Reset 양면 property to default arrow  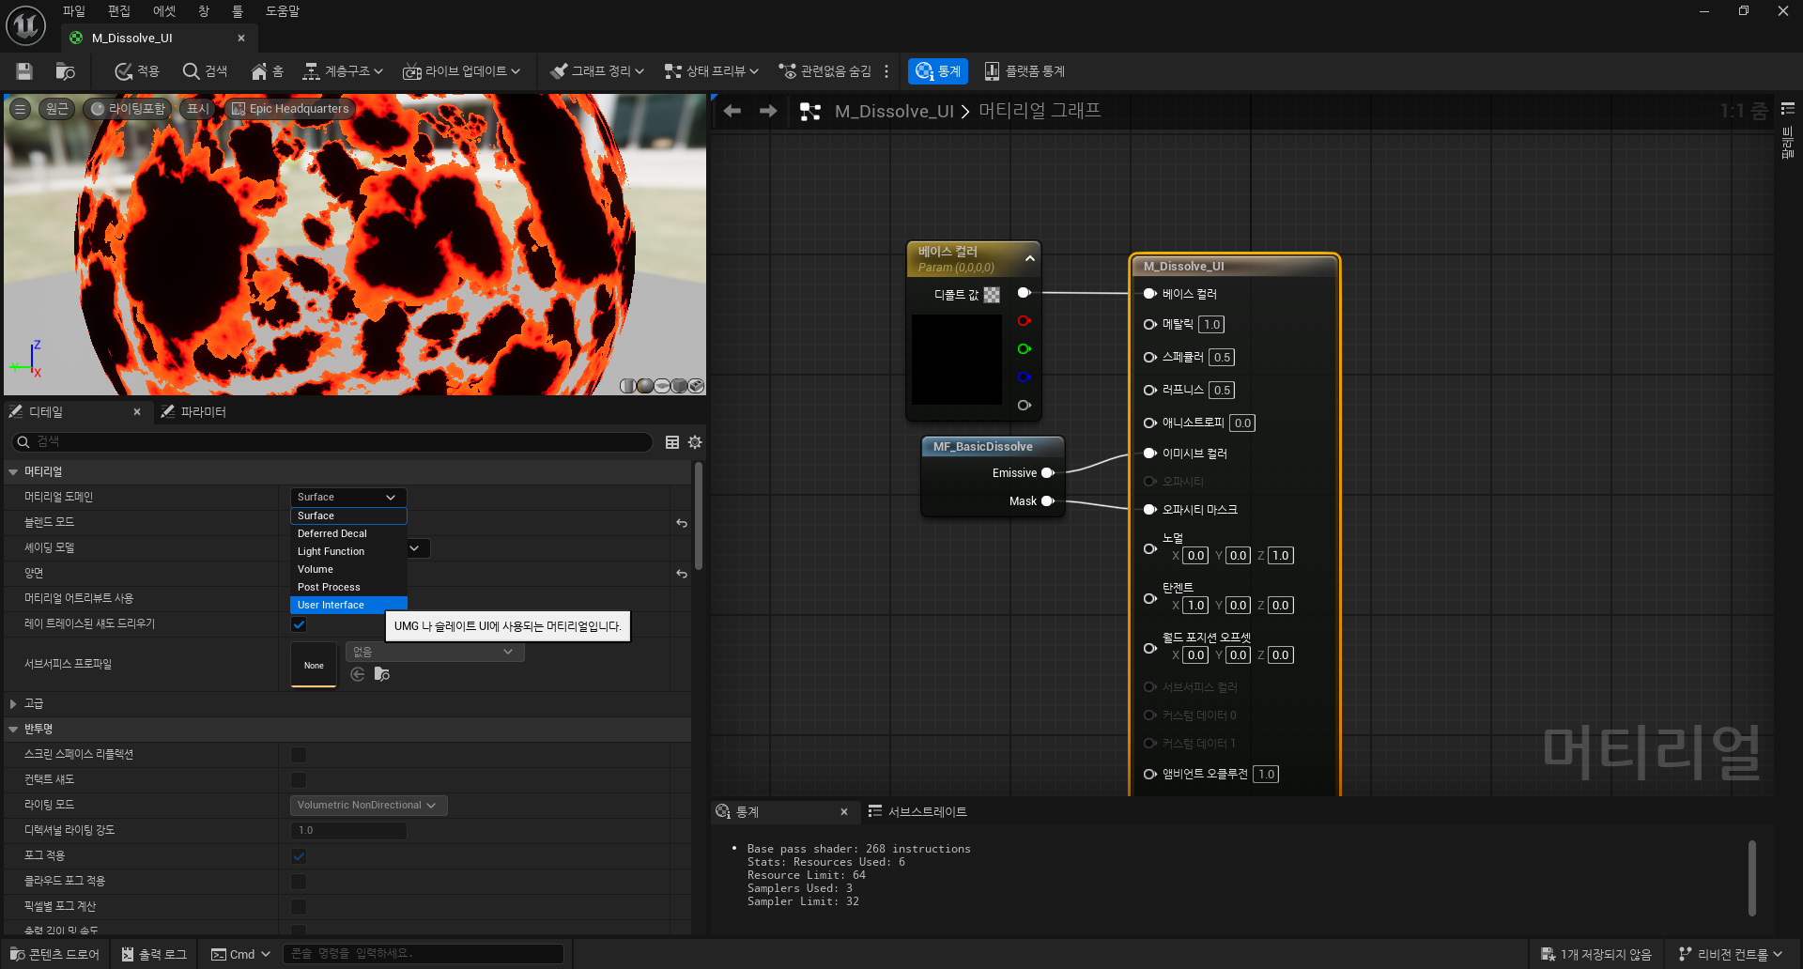pos(682,574)
